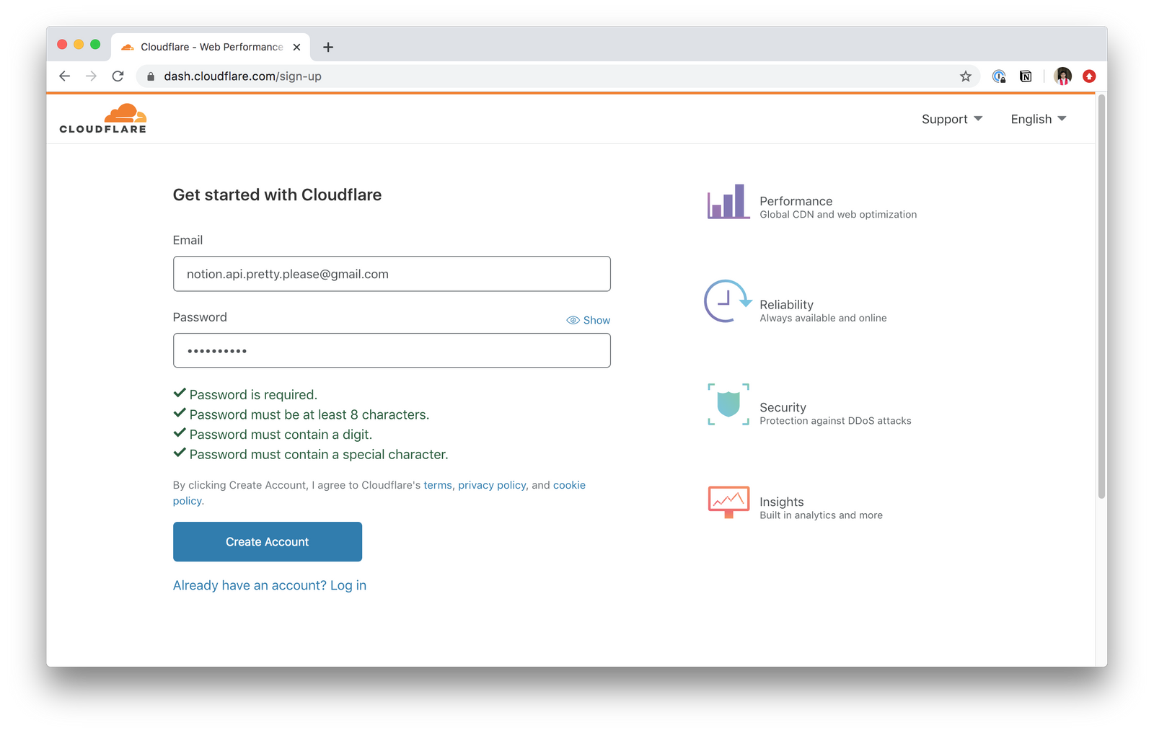Click the Cloudflare logo

103,119
